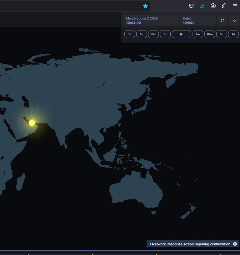
Task: Step forward one day with right 1d
Action: click(x=233, y=34)
